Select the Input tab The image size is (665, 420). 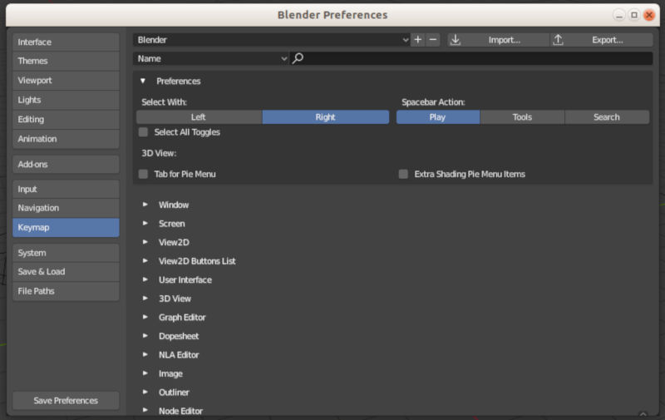66,190
